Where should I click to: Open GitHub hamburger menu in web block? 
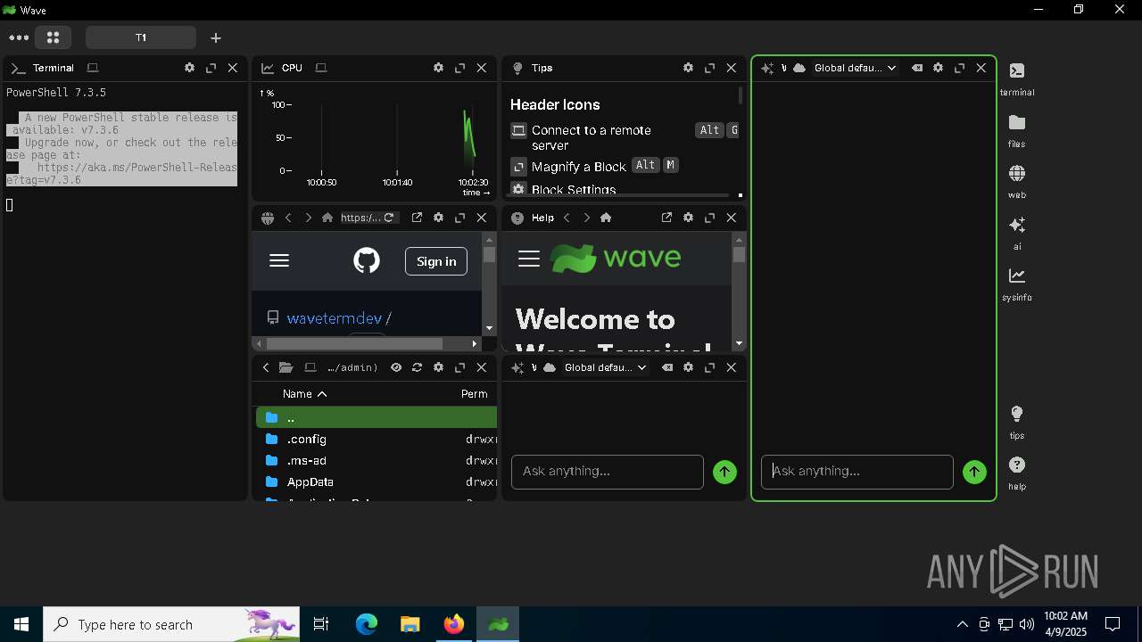pyautogui.click(x=279, y=260)
